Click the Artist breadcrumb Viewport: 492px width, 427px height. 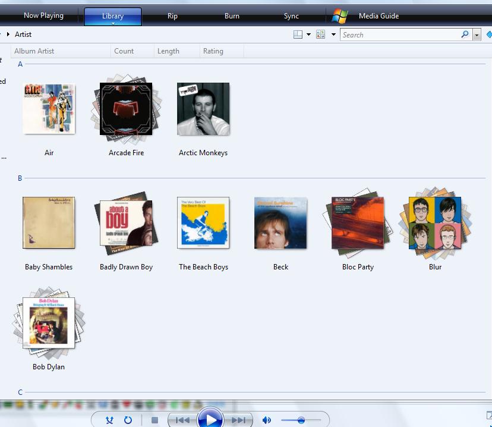point(23,34)
